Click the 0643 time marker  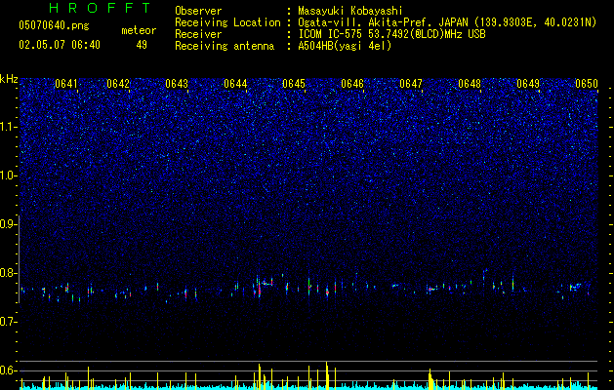coord(177,84)
